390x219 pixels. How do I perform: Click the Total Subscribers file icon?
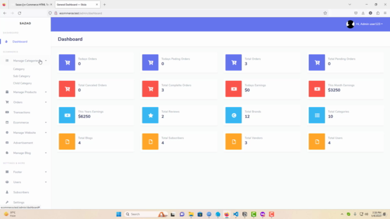(151, 142)
